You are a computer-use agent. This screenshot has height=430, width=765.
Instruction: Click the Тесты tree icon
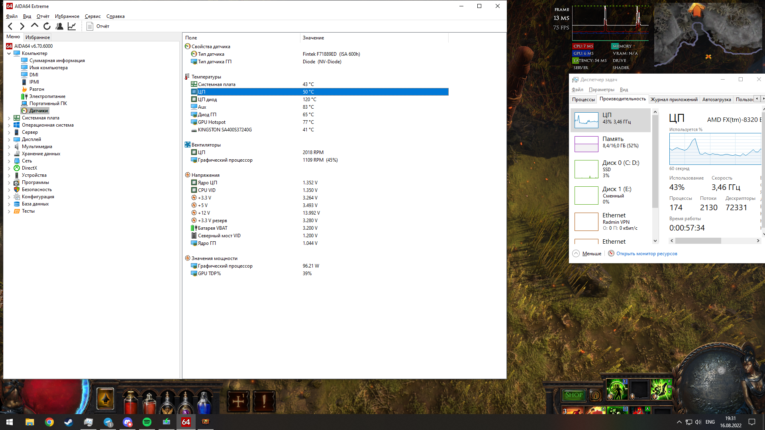[17, 211]
